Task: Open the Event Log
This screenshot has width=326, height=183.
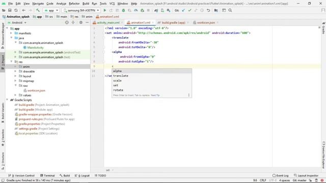Action: [280, 175]
